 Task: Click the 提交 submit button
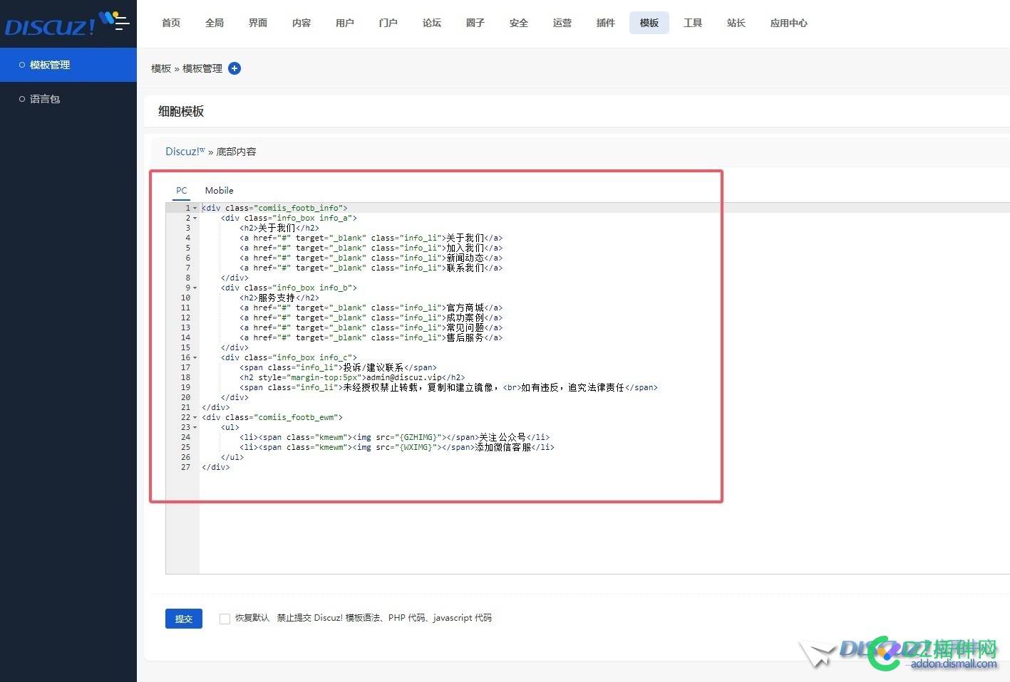coord(184,619)
